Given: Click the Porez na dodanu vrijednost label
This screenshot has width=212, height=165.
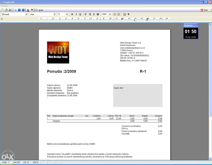Looking at the screenshot, I should click(134, 131).
